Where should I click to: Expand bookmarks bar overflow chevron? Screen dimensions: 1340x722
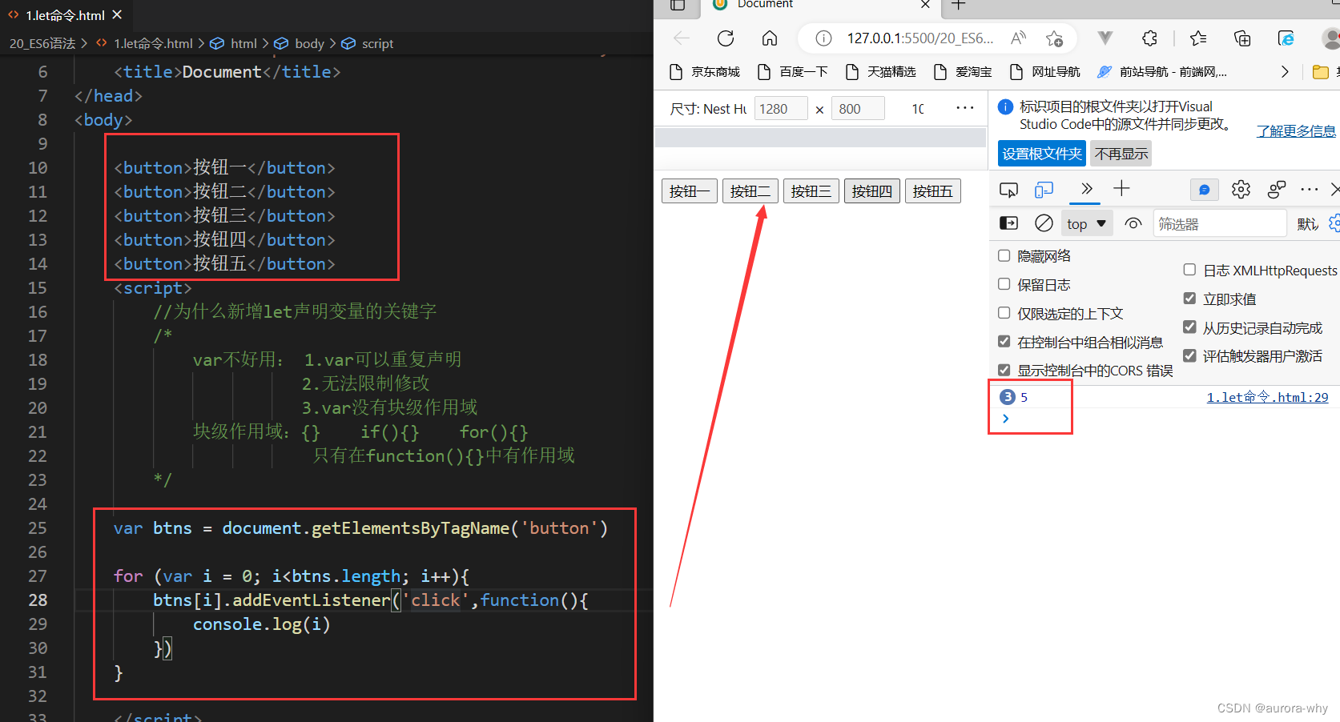tap(1285, 72)
